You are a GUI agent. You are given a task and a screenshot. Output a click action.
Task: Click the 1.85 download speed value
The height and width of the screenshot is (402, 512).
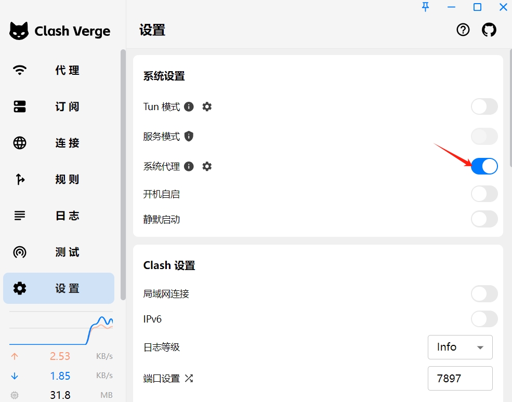click(60, 376)
